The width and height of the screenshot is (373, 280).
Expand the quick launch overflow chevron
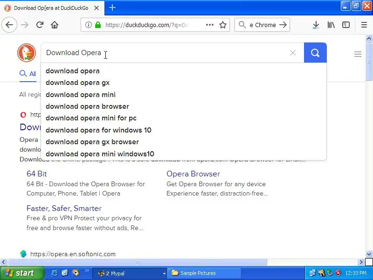point(87,271)
